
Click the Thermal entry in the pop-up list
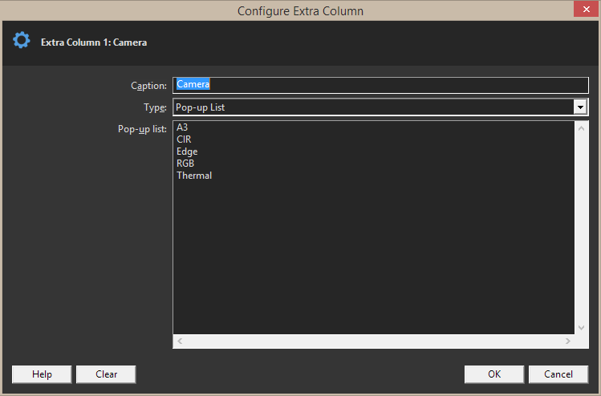pyautogui.click(x=194, y=176)
